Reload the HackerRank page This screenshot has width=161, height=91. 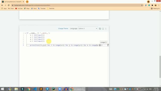click(9, 5)
